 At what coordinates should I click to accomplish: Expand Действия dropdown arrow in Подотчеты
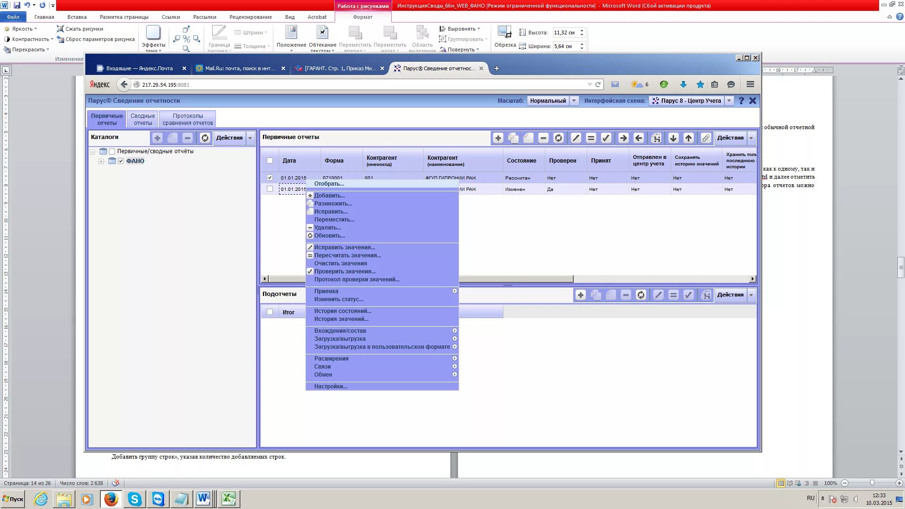pos(751,295)
